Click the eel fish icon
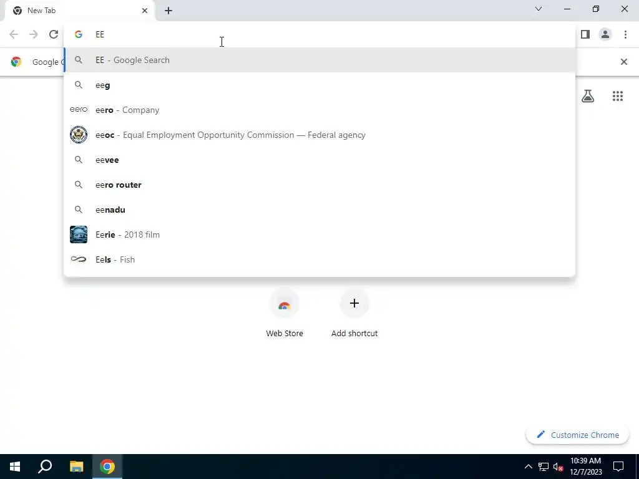The height and width of the screenshot is (479, 639). [79, 259]
